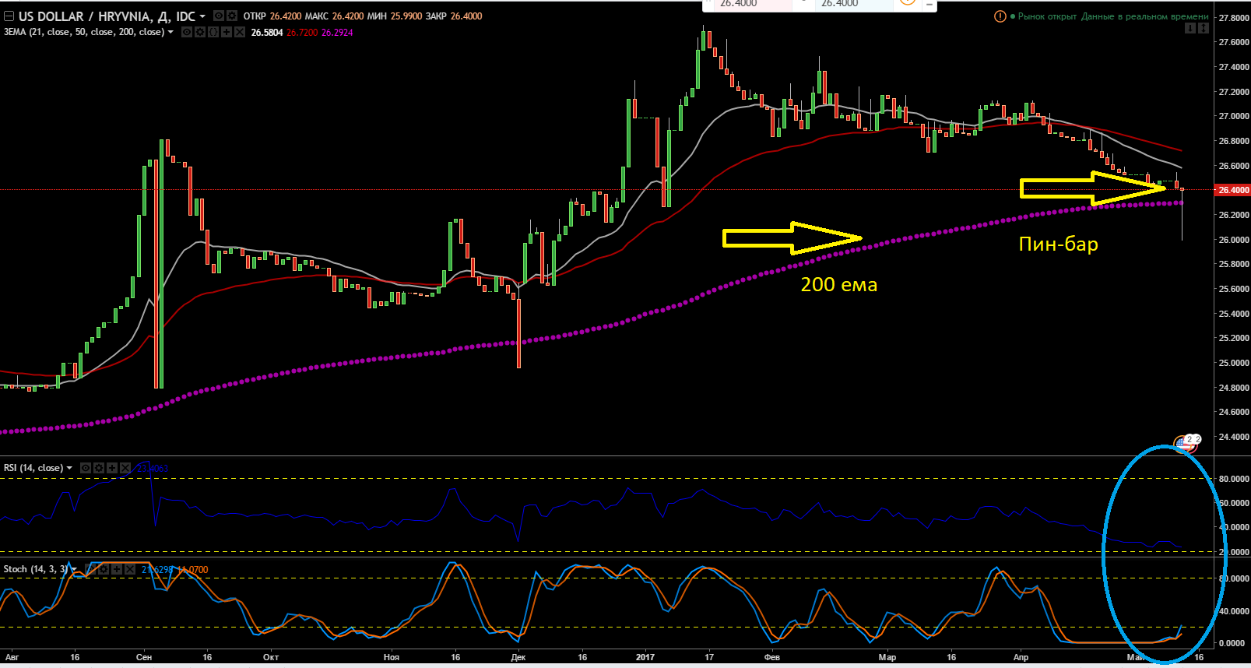This screenshot has height=668, width=1251.
Task: Expand the Stoch (14, 3, 3) dropdown arrow
Action: coord(74,569)
